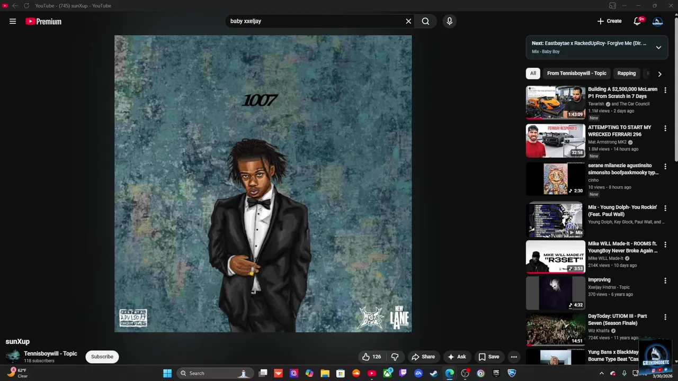Select From Tennisboywill - Topic chip

click(576, 74)
